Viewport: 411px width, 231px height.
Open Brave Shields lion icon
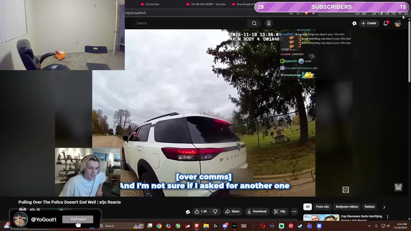point(306,13)
